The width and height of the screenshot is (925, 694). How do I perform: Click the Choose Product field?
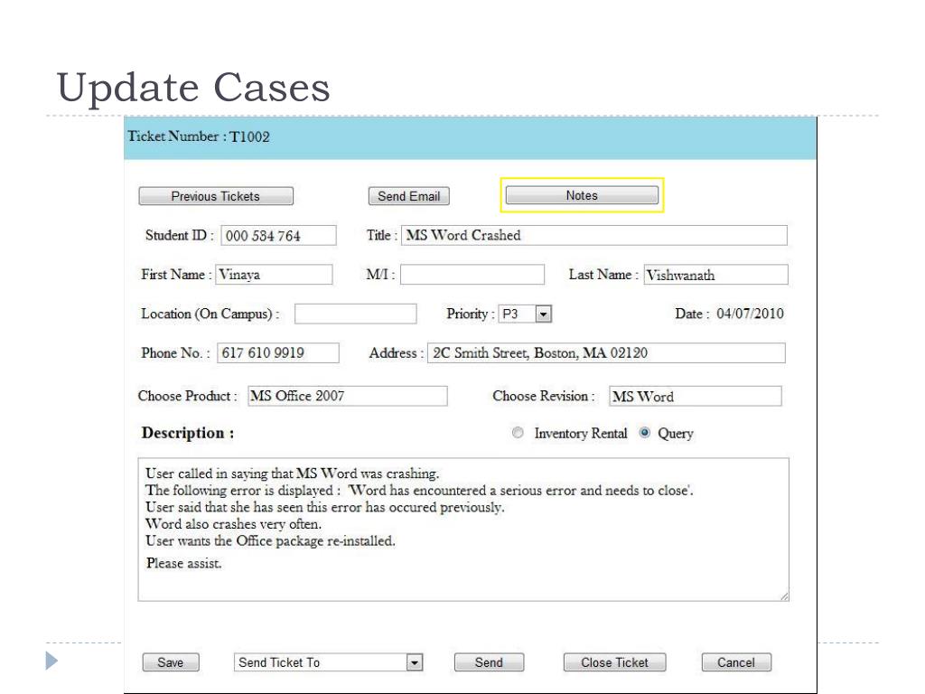pos(348,396)
